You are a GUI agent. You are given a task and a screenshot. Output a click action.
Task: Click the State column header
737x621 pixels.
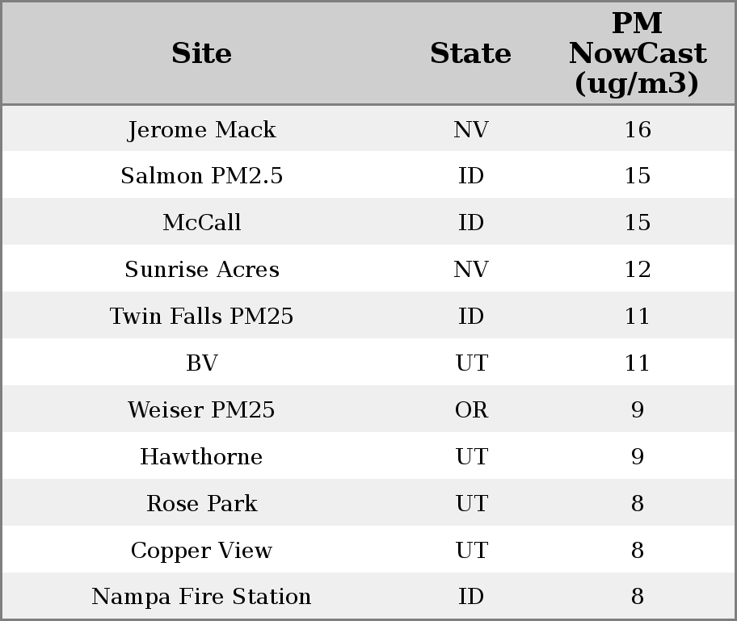coord(470,54)
